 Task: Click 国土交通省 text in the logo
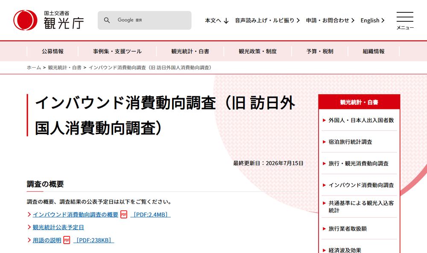click(57, 13)
